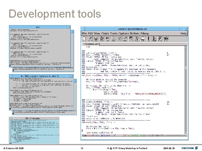202x151 pixels.
Task: Open the window menu button of emacs window
Action: pyautogui.click(x=83, y=29)
